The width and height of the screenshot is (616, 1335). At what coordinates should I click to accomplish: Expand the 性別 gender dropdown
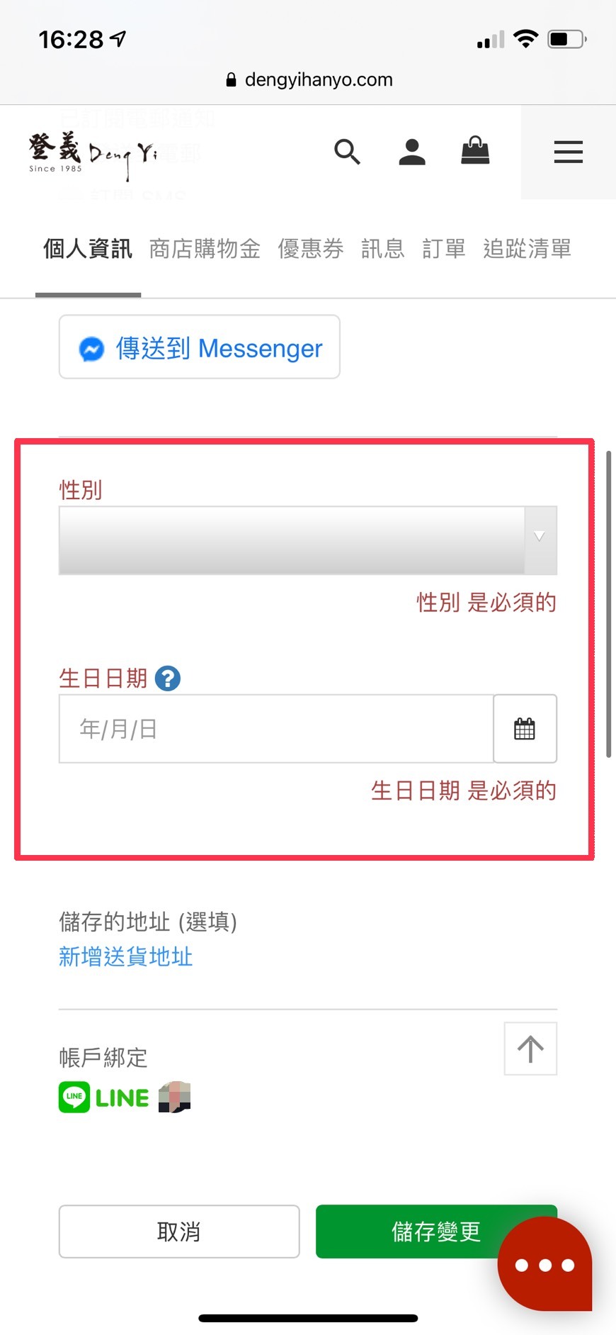click(x=308, y=540)
